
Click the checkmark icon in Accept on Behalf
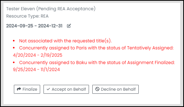[48, 89]
